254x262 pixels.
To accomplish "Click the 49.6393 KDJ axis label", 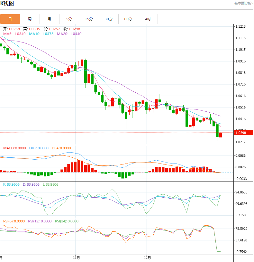I will pyautogui.click(x=241, y=204).
